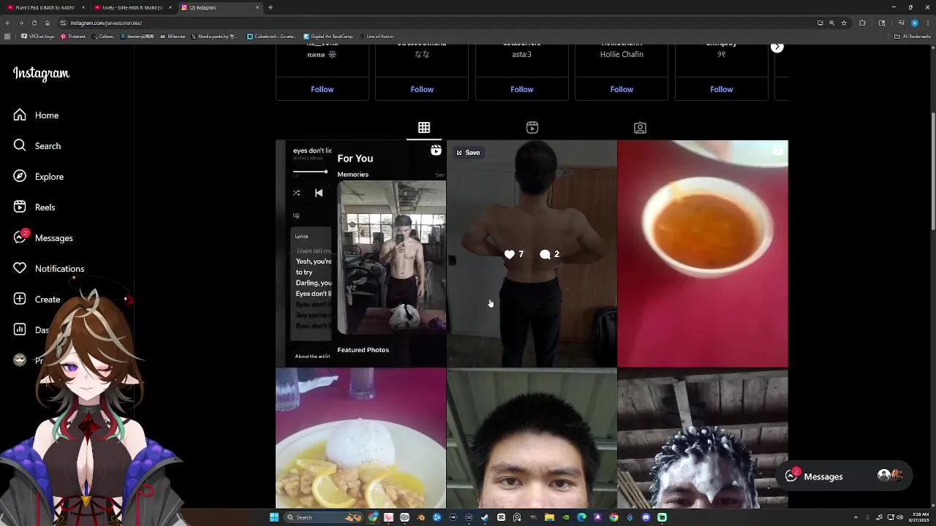This screenshot has height=526, width=936.
Task: Open the back pose photo post
Action: pyautogui.click(x=532, y=254)
